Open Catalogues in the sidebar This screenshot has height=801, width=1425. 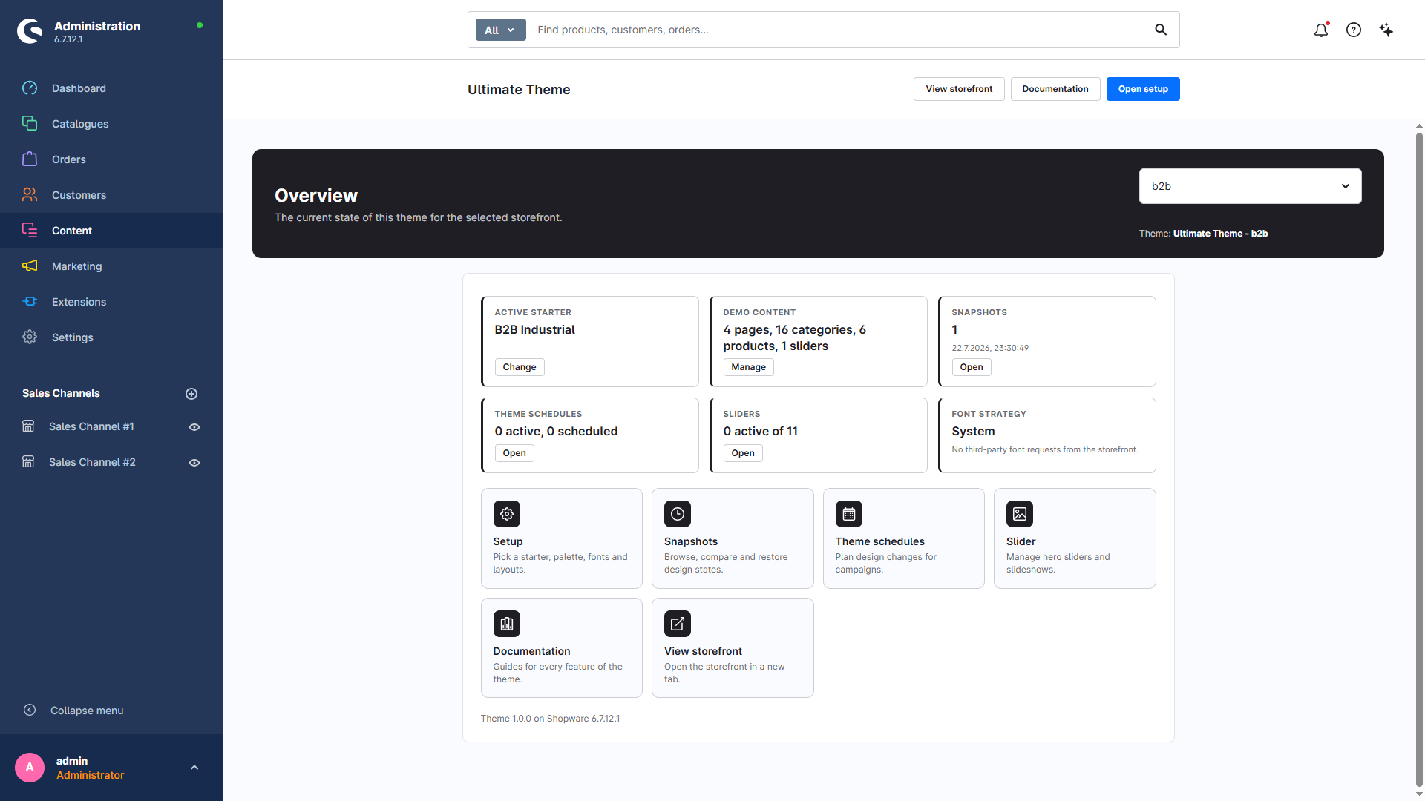point(111,124)
